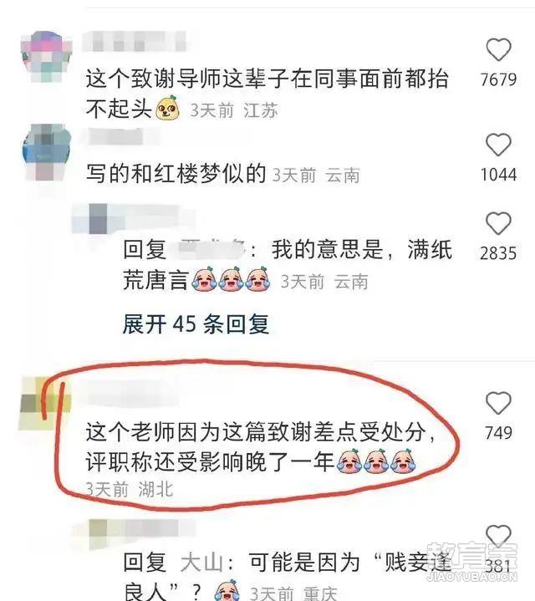Open the second commenter's blue avatar
Screen dimensions: 535x601
pos(47,152)
